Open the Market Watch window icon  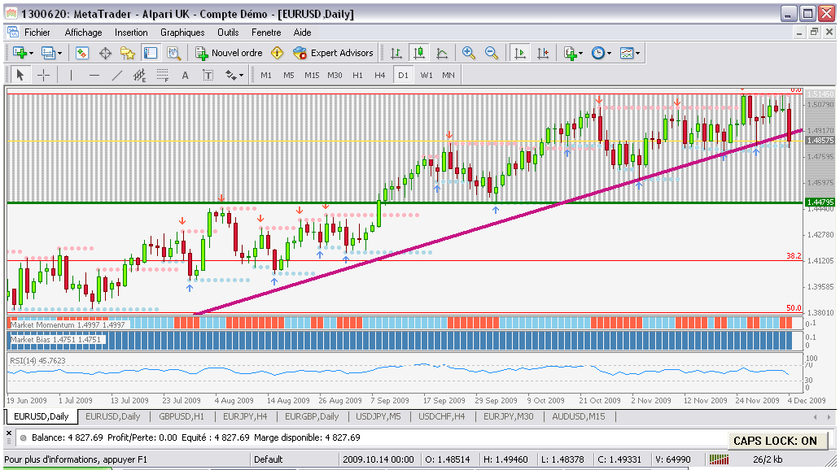(x=81, y=53)
